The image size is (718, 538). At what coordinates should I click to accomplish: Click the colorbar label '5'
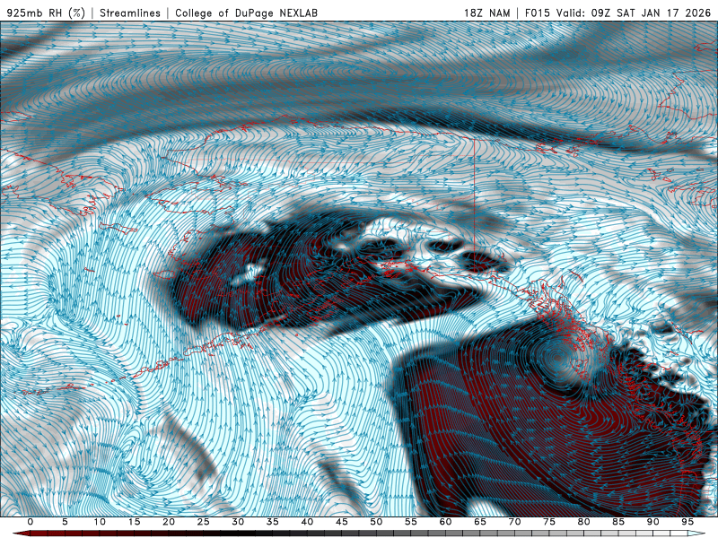coord(65,522)
